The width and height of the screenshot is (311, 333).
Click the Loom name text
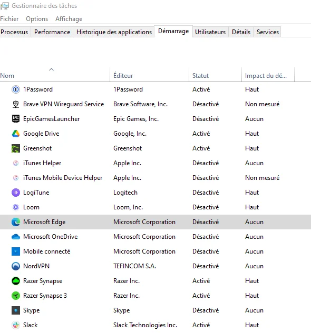(x=31, y=207)
